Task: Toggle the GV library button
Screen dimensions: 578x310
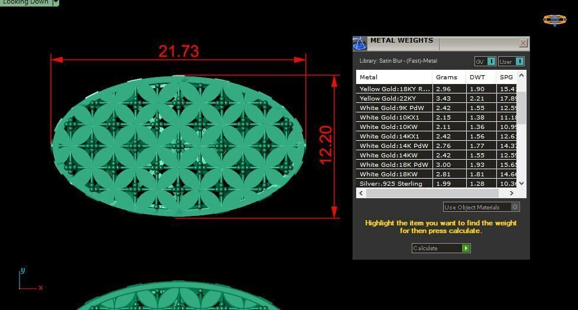Action: point(485,62)
